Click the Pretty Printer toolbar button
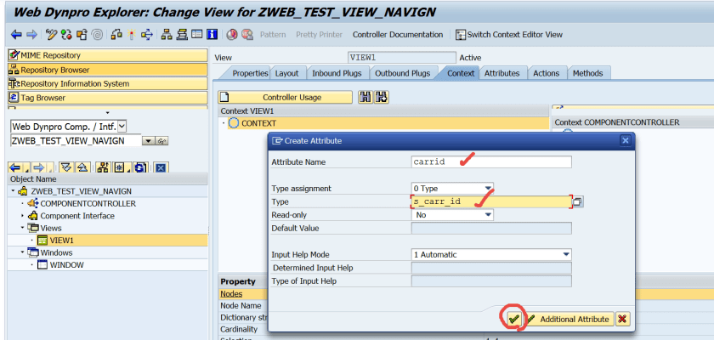The image size is (714, 340). [x=320, y=35]
